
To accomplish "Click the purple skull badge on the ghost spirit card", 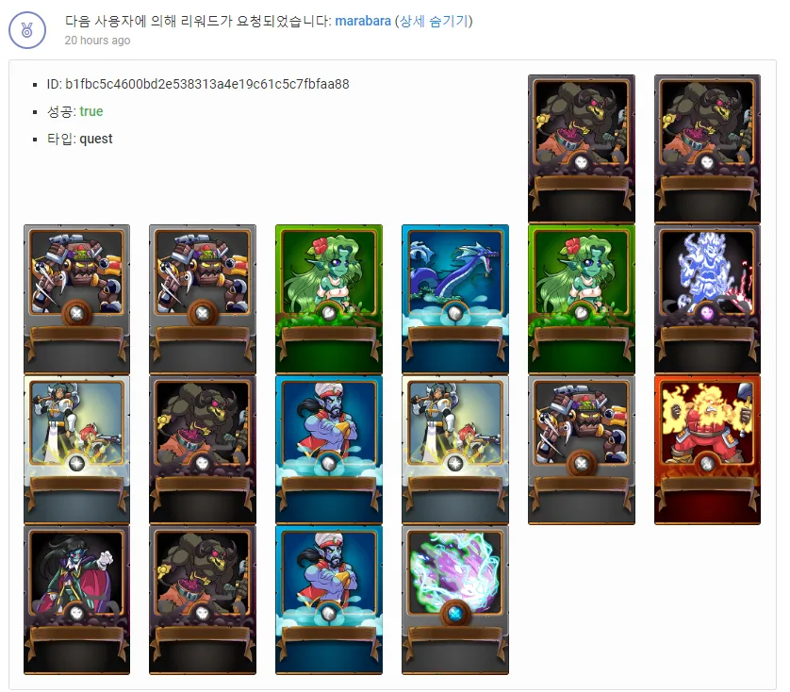I will click(x=707, y=313).
